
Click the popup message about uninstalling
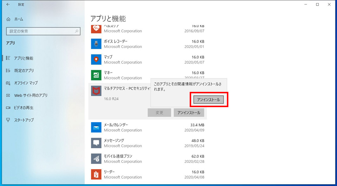tap(187, 87)
